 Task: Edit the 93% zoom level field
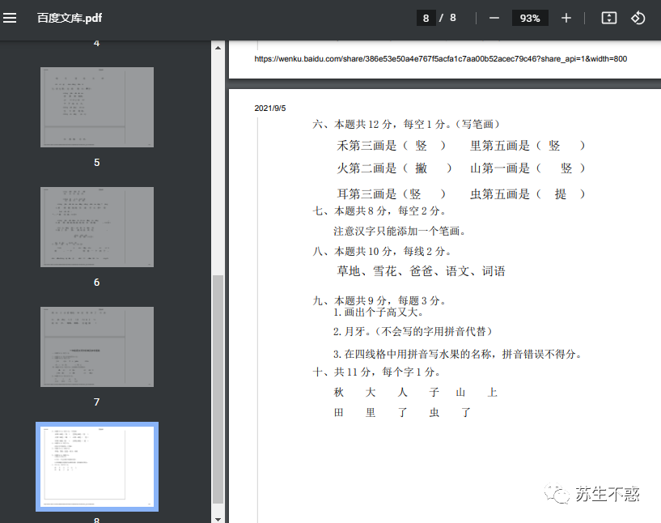click(530, 18)
